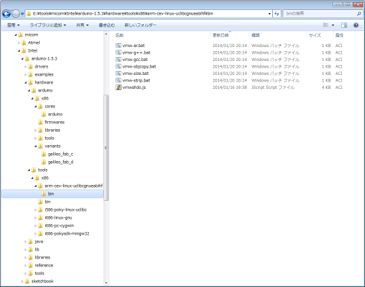Click the vmw-objcopy.bat date cell
This screenshot has height=287, width=365.
click(x=230, y=66)
